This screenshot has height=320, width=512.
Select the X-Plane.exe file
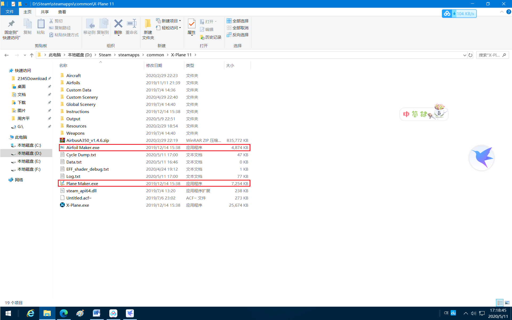tap(78, 205)
